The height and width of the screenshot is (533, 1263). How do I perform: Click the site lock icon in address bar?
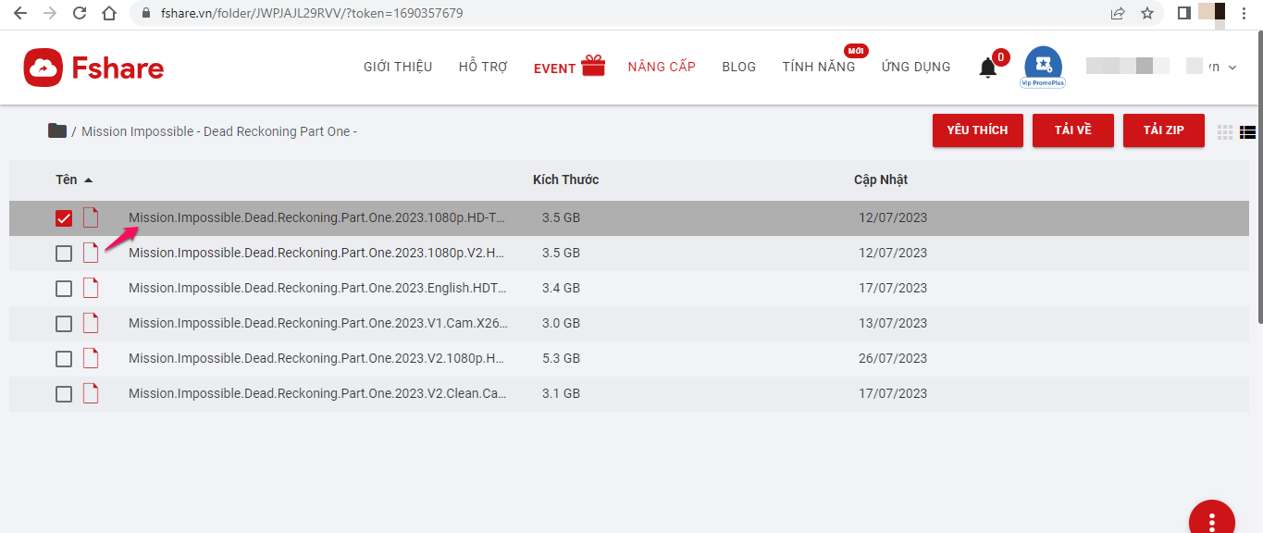(145, 14)
